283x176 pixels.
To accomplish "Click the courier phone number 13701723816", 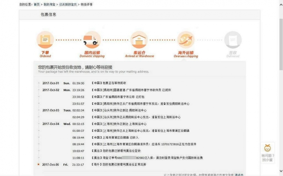I will (x=170, y=144).
